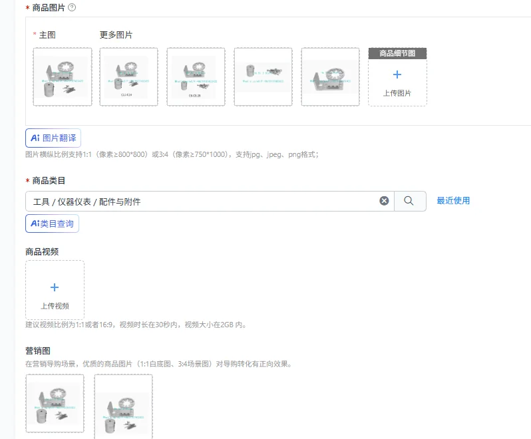This screenshot has height=439, width=531.
Task: Select the third product image thumbnail
Action: [196, 77]
